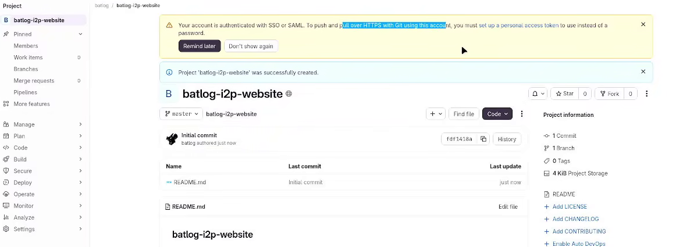Click the Find file button
The width and height of the screenshot is (683, 247).
pyautogui.click(x=464, y=114)
